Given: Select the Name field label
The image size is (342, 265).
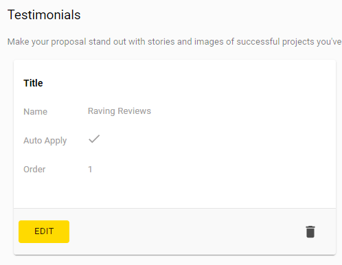Looking at the screenshot, I should [x=36, y=112].
